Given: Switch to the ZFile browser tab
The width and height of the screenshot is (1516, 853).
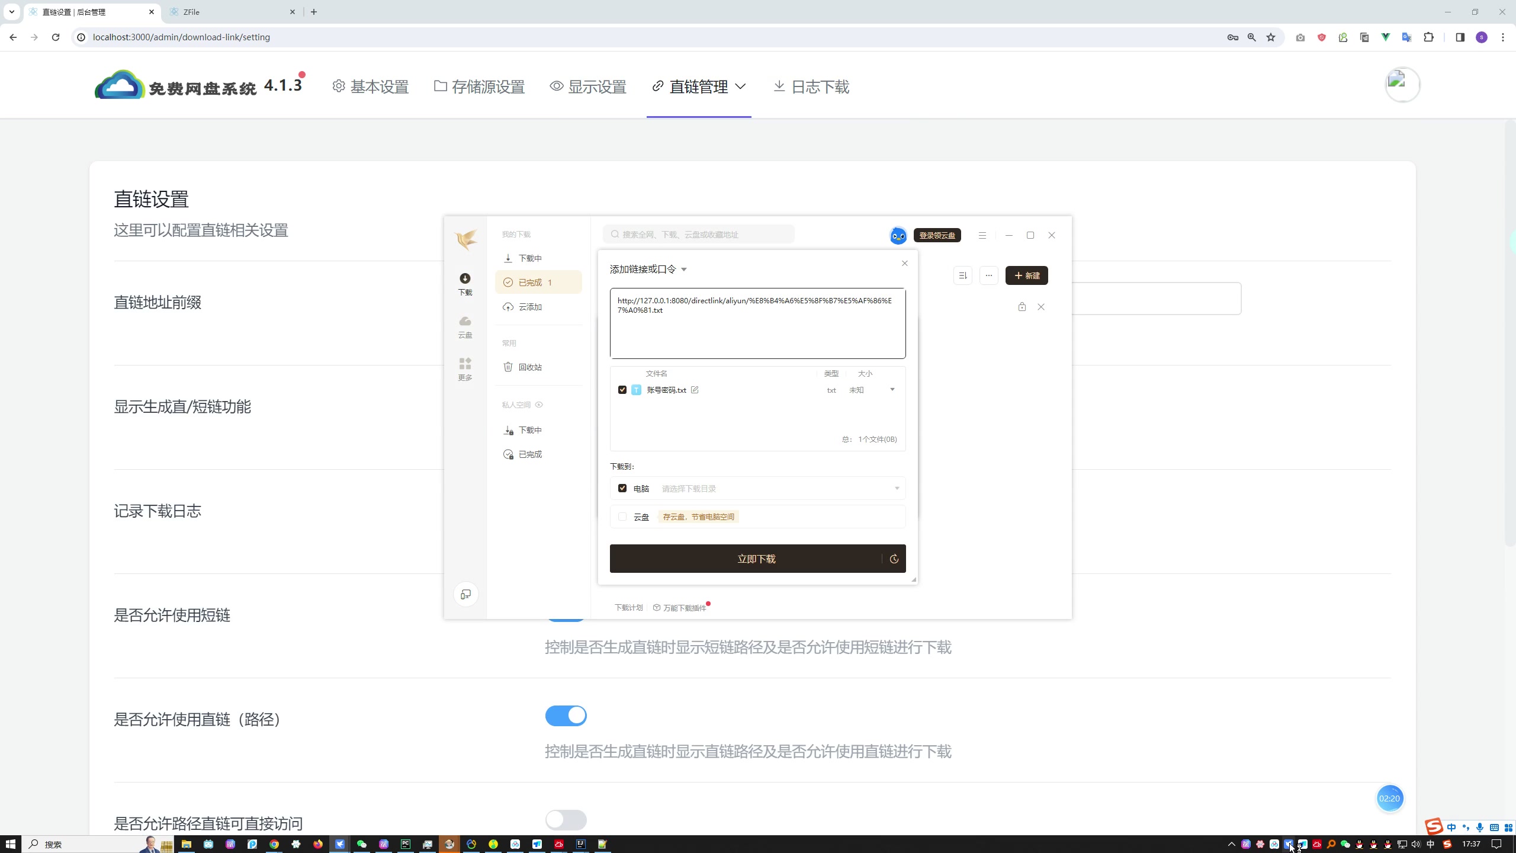Looking at the screenshot, I should [x=233, y=12].
